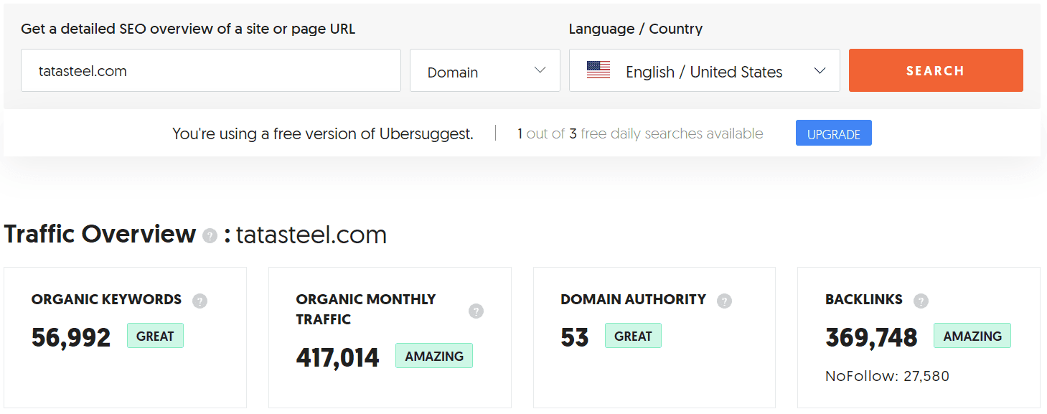
Task: Click the AMAZING badge beside Backlinks count
Action: 972,336
